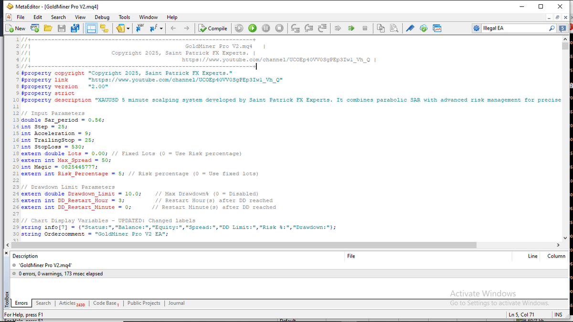Screen dimensions: 573x322
Task: Click the blue Styler comb icon
Action: click(x=410, y=28)
